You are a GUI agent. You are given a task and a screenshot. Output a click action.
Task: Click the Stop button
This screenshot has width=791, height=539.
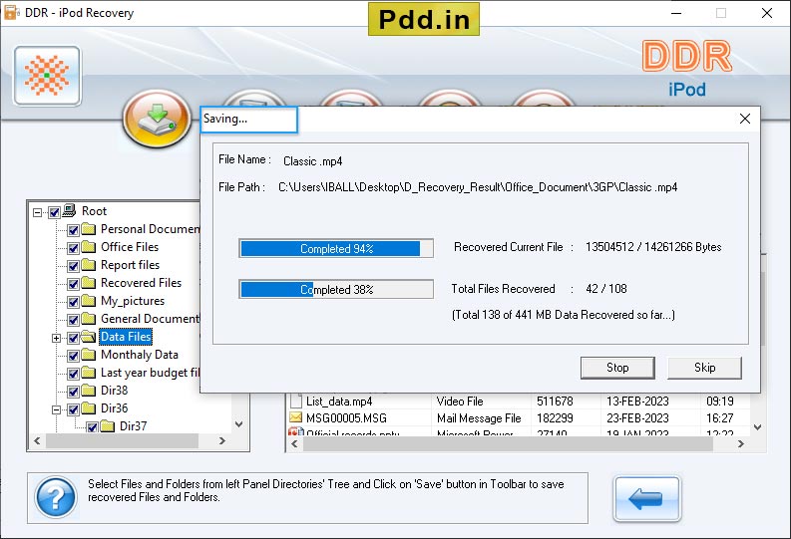point(617,368)
